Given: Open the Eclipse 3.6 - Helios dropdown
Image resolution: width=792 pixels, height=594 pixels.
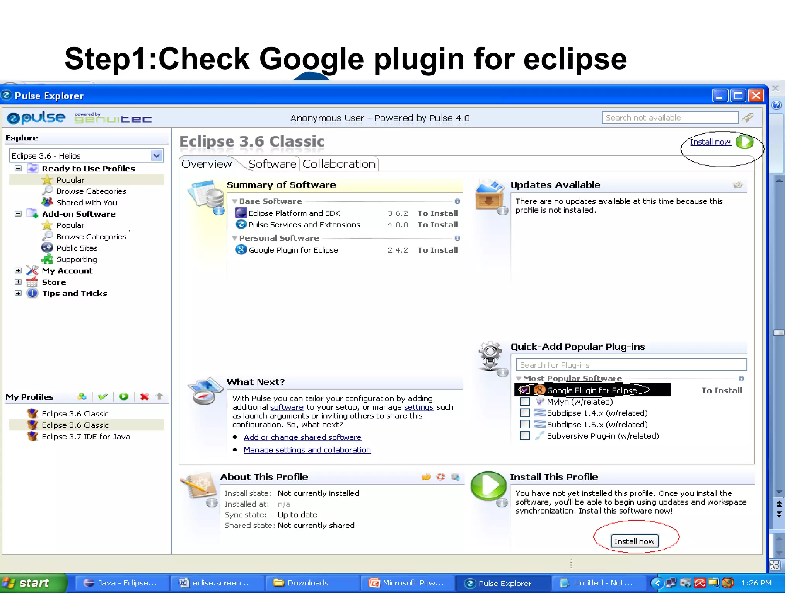Looking at the screenshot, I should click(x=157, y=155).
